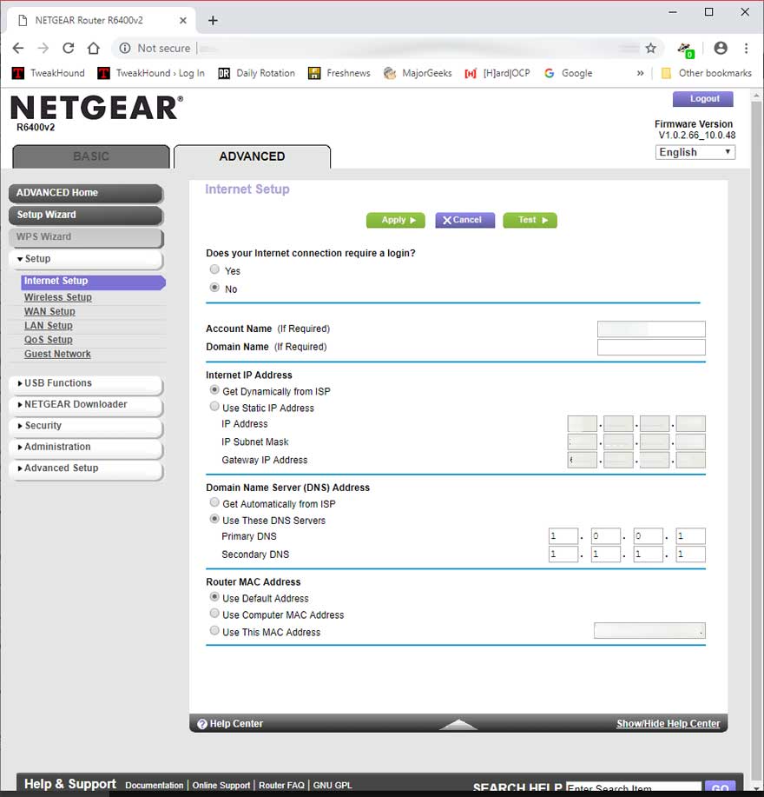Open Wireless Setup

[x=58, y=297]
